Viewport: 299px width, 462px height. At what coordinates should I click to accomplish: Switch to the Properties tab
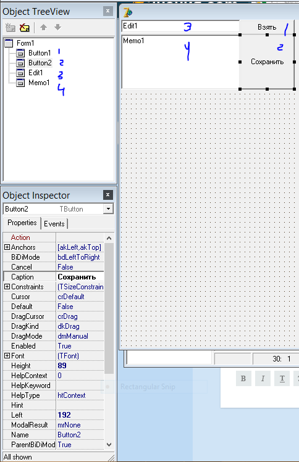pos(22,223)
